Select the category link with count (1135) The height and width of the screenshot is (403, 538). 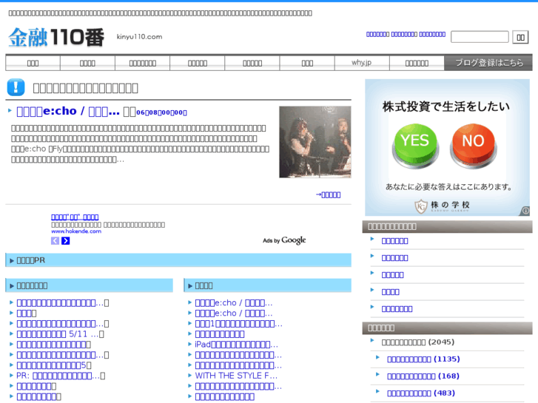(x=423, y=359)
